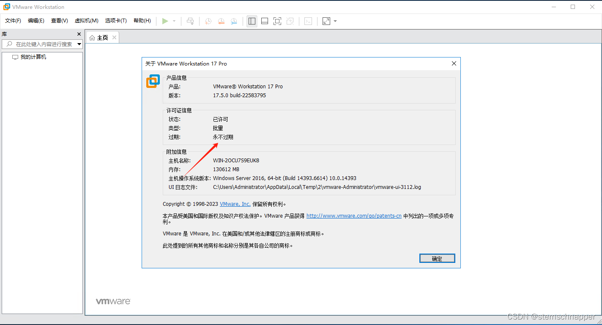The width and height of the screenshot is (602, 325).
Task: Maximize the VMware Workstation window
Action: (573, 7)
